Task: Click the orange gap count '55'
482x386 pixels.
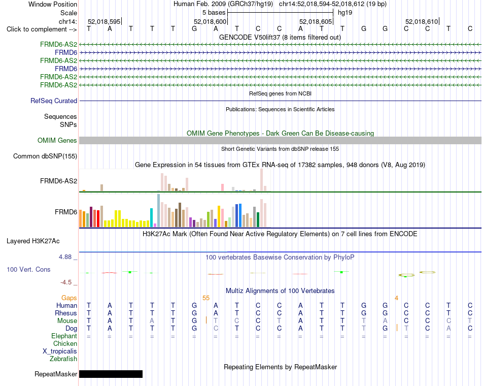Action: tap(206, 298)
